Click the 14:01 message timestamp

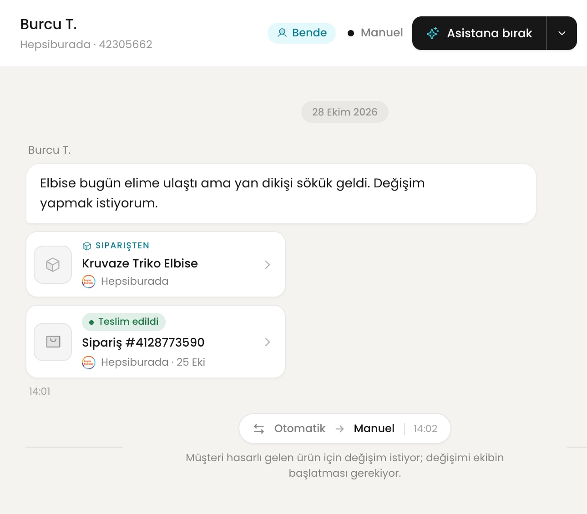40,392
